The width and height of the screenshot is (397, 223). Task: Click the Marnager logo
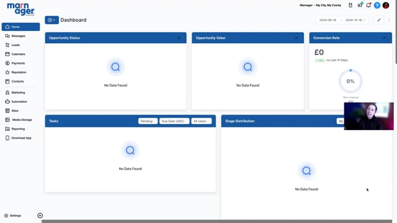[20, 9]
